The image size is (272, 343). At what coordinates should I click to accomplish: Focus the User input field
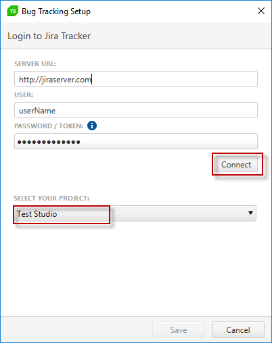[136, 110]
